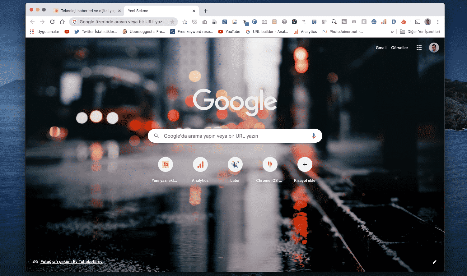
Task: Click the Google search box
Action: pyautogui.click(x=235, y=136)
